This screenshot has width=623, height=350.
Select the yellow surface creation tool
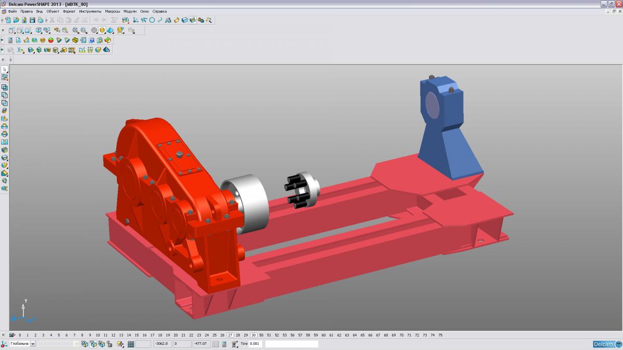[x=177, y=20]
